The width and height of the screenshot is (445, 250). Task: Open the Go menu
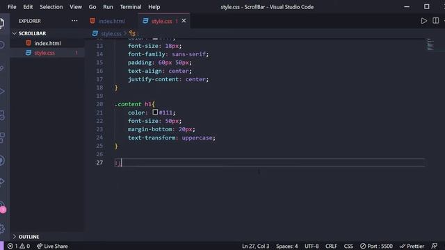92,7
